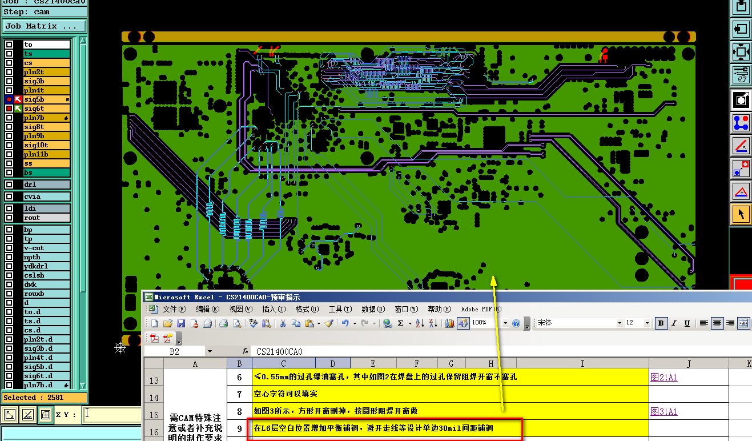Open the 格式(O) menu in Excel
Screen dimensions: 752x441
click(x=307, y=309)
